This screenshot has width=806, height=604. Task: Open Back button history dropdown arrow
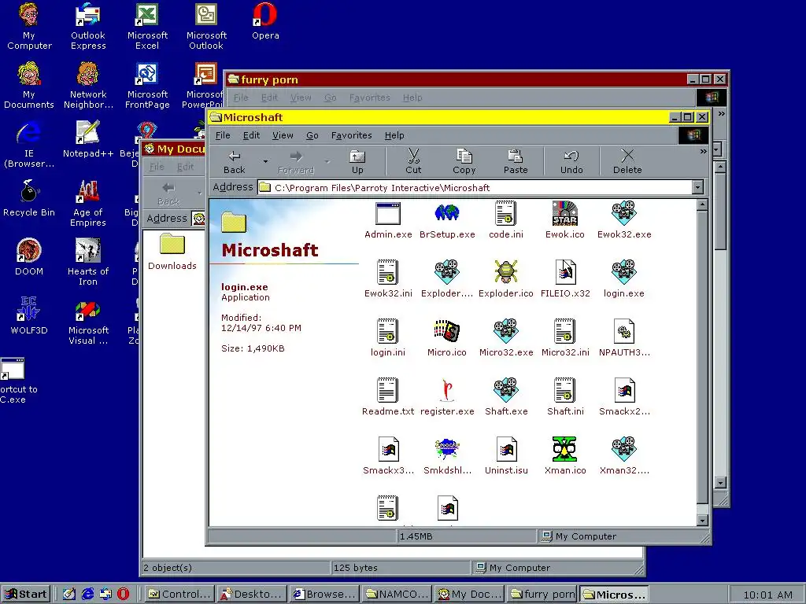click(x=265, y=162)
